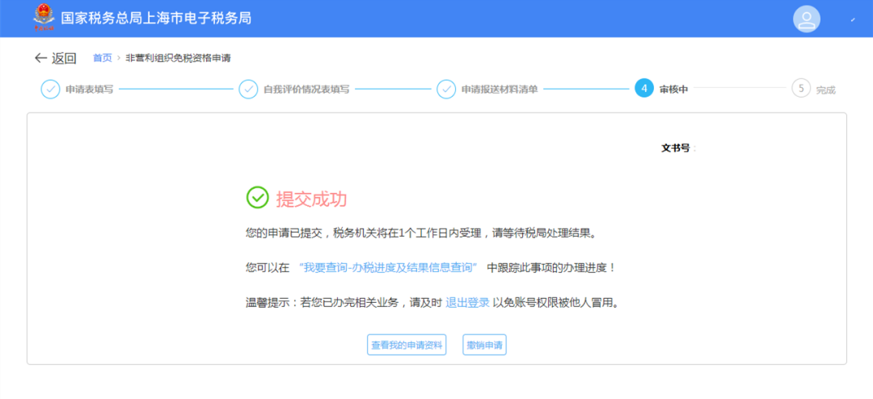873x399 pixels.
Task: Go to 首页 via breadcrumb
Action: tap(102, 58)
